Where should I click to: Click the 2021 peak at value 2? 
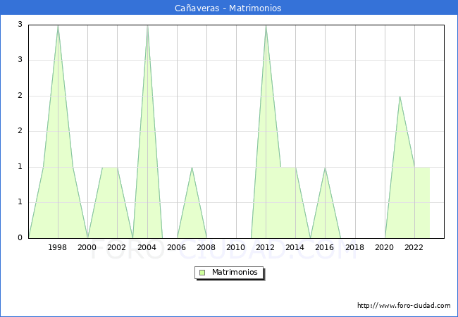click(x=400, y=97)
